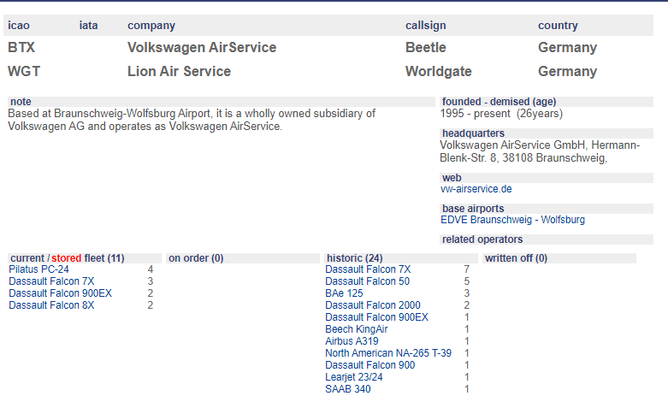The width and height of the screenshot is (668, 396).
Task: Select the Lion Air Service company name
Action: 179,71
